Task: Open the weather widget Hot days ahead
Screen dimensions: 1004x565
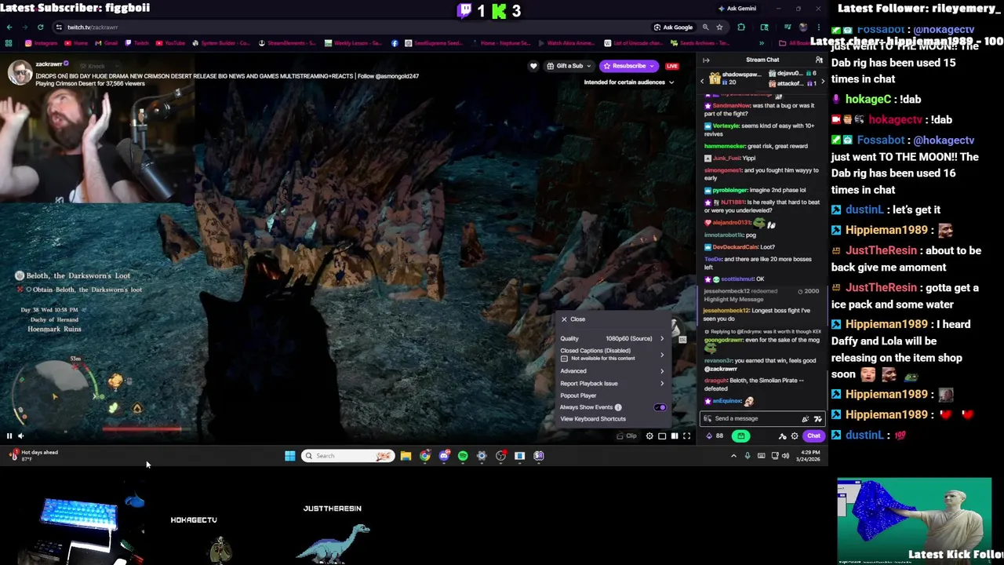Action: 33,455
